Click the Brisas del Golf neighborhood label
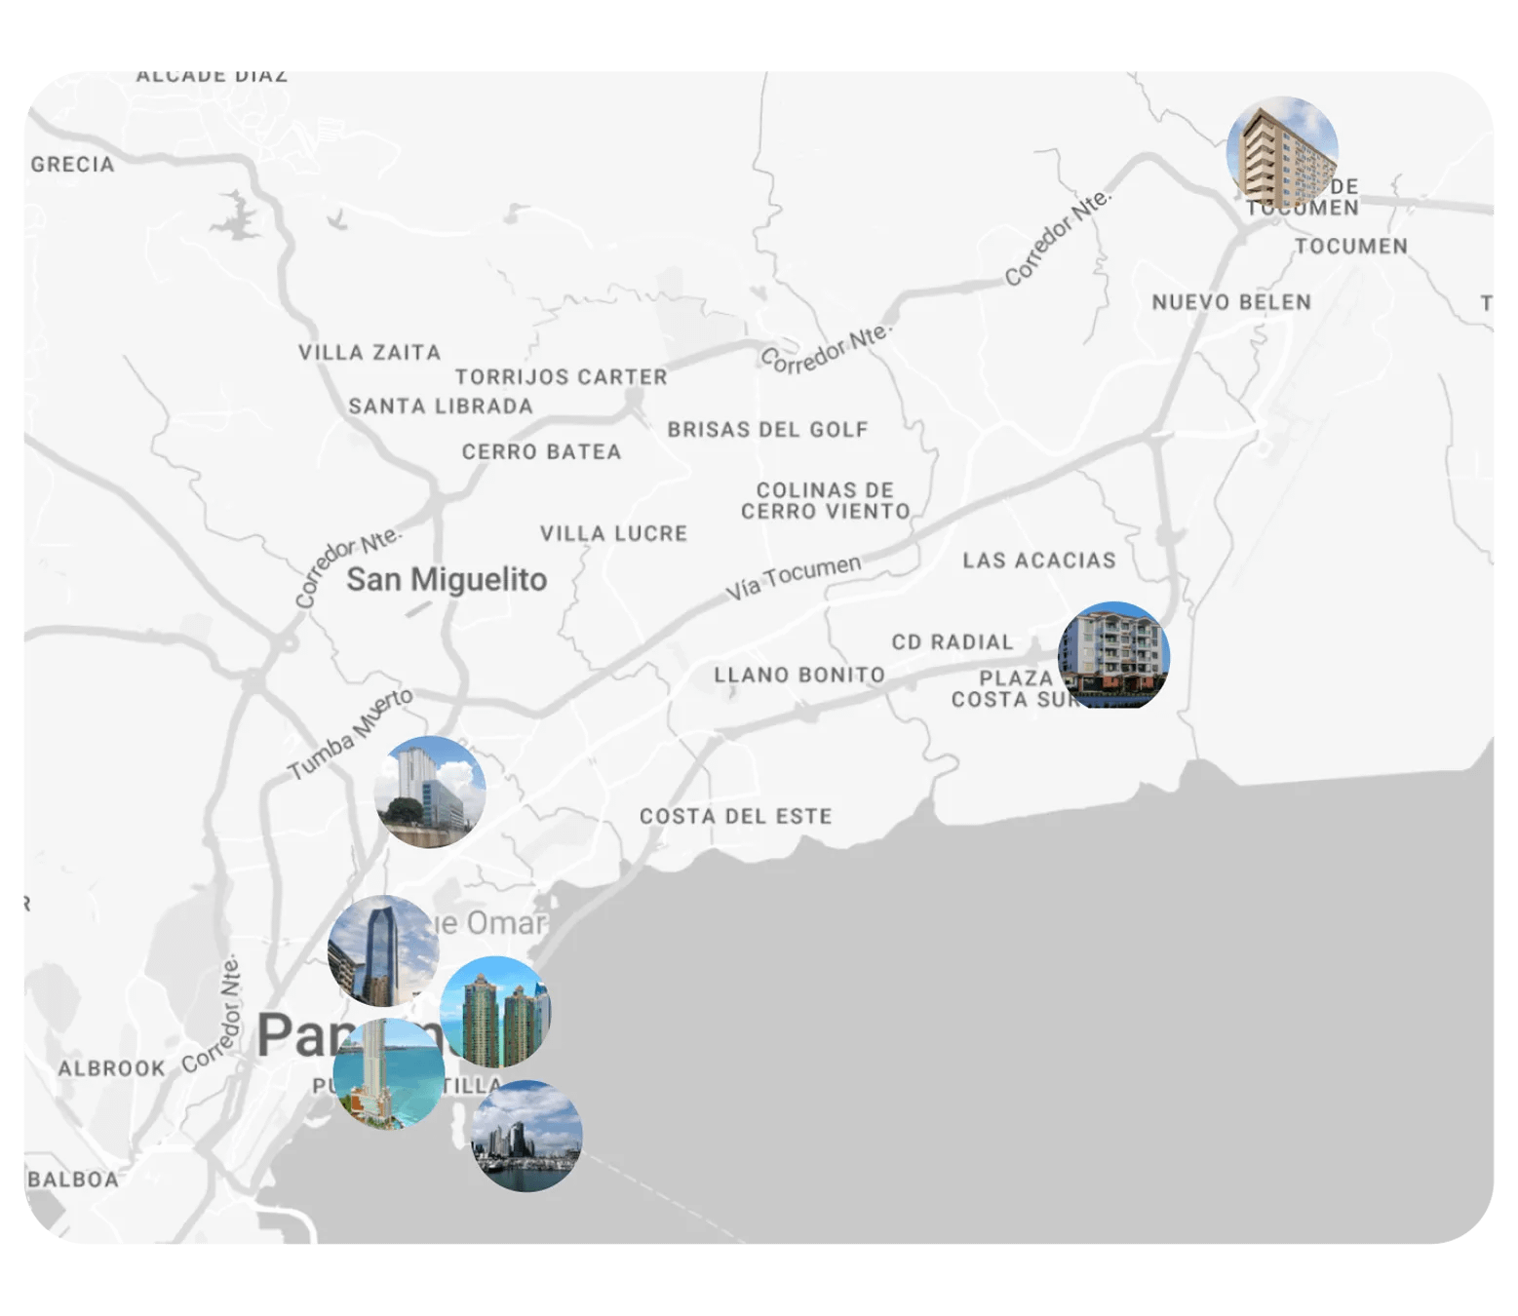Screen dimensions: 1518x1316 [767, 430]
